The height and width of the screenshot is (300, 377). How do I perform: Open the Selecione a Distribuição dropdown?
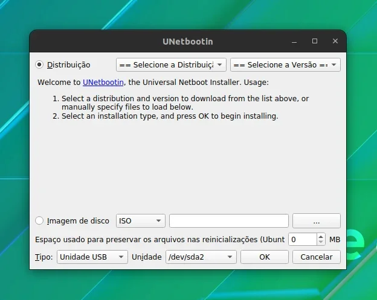pyautogui.click(x=171, y=64)
